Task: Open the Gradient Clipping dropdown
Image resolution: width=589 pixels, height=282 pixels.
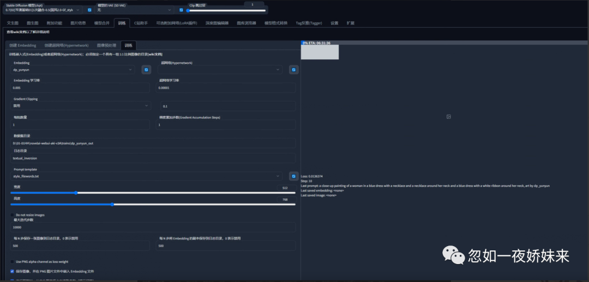Action: point(81,106)
